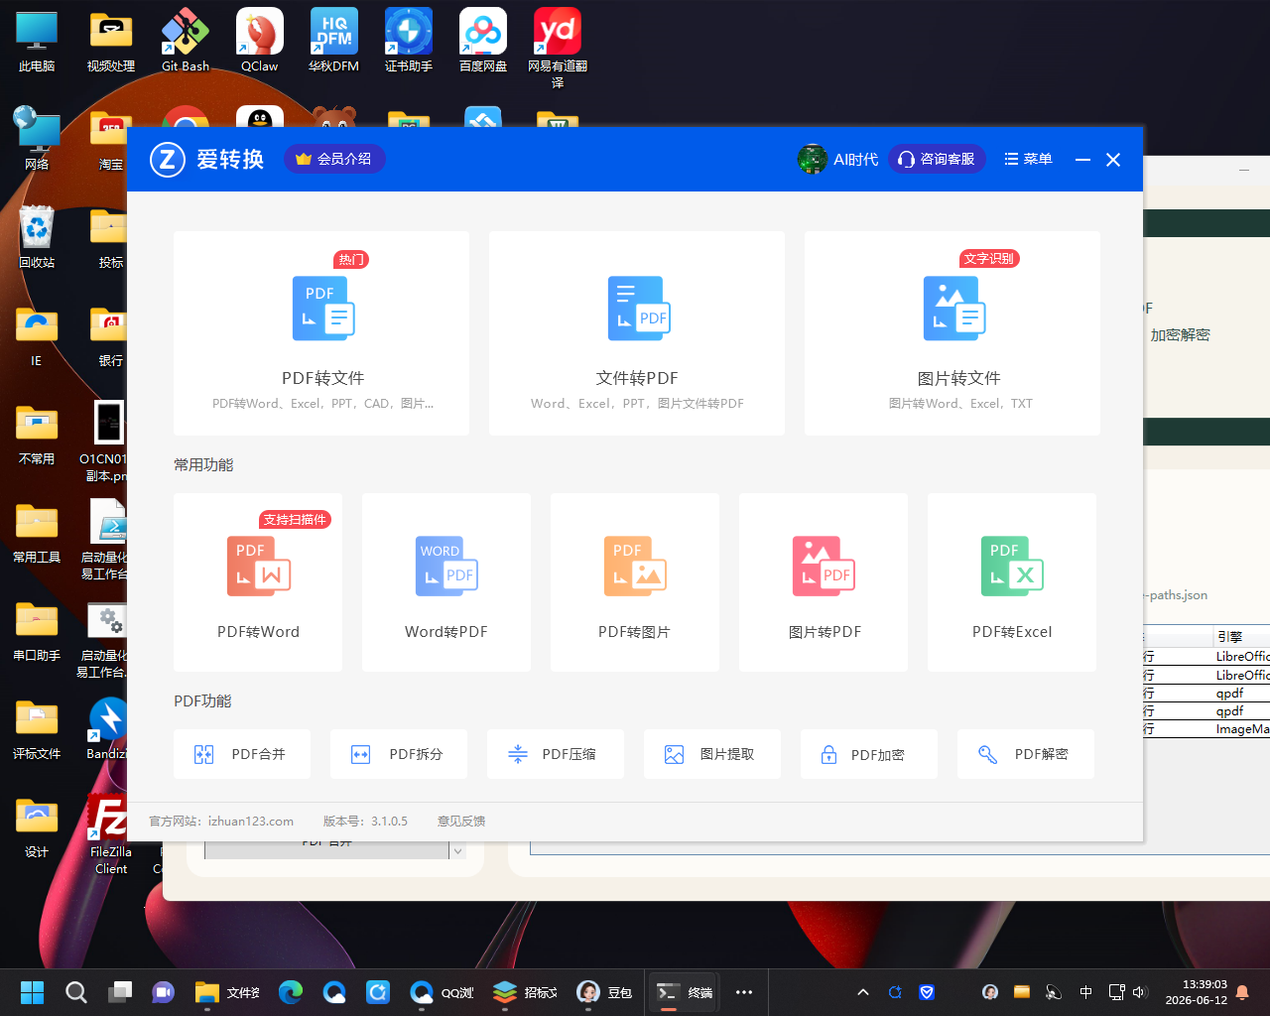Open the PDF转文件 card
The height and width of the screenshot is (1016, 1270).
(x=321, y=333)
